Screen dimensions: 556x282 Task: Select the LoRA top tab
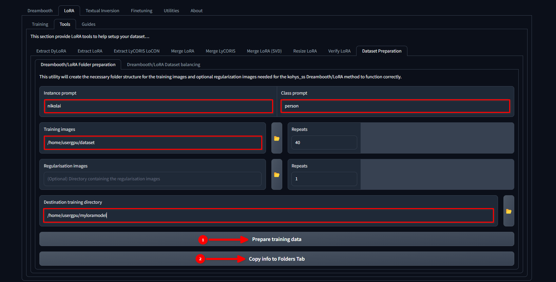coord(69,11)
